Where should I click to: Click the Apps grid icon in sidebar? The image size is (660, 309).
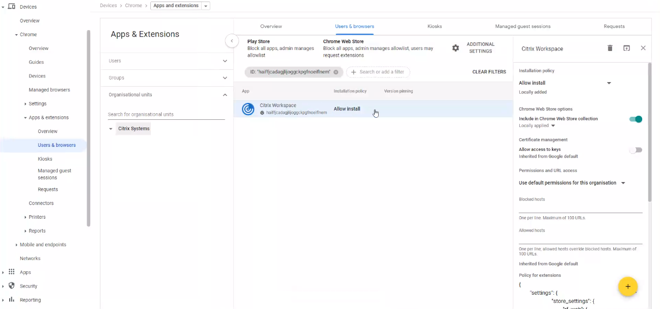pos(12,272)
